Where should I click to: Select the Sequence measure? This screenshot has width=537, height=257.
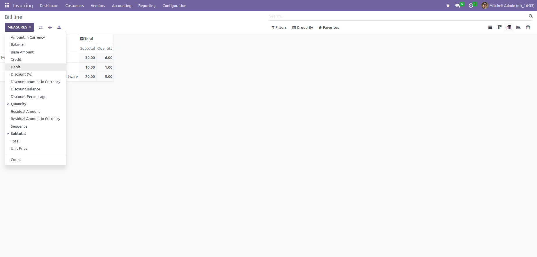tap(36, 126)
